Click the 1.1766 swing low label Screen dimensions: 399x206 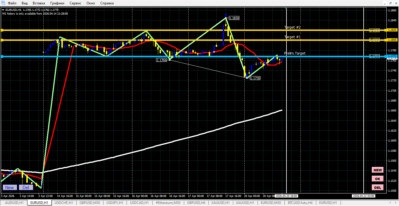[x=162, y=60]
